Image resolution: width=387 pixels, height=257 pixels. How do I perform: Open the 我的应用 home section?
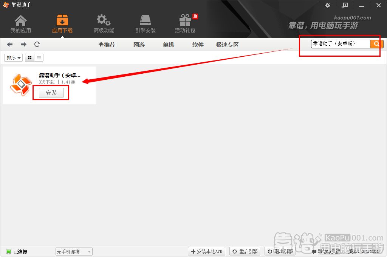click(21, 24)
